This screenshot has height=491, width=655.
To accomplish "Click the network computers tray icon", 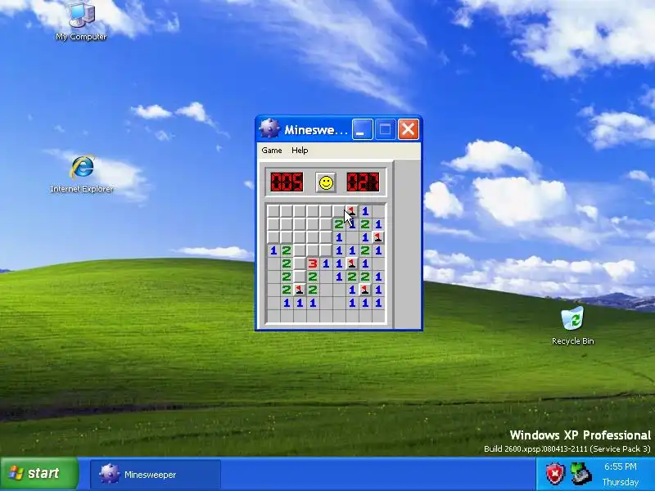I will point(581,474).
